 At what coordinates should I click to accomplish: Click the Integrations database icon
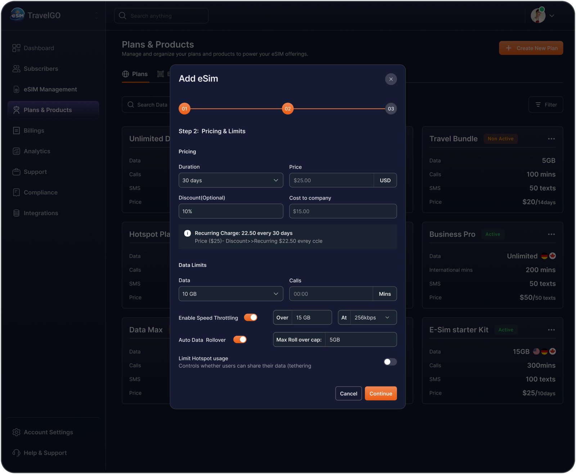pyautogui.click(x=16, y=213)
